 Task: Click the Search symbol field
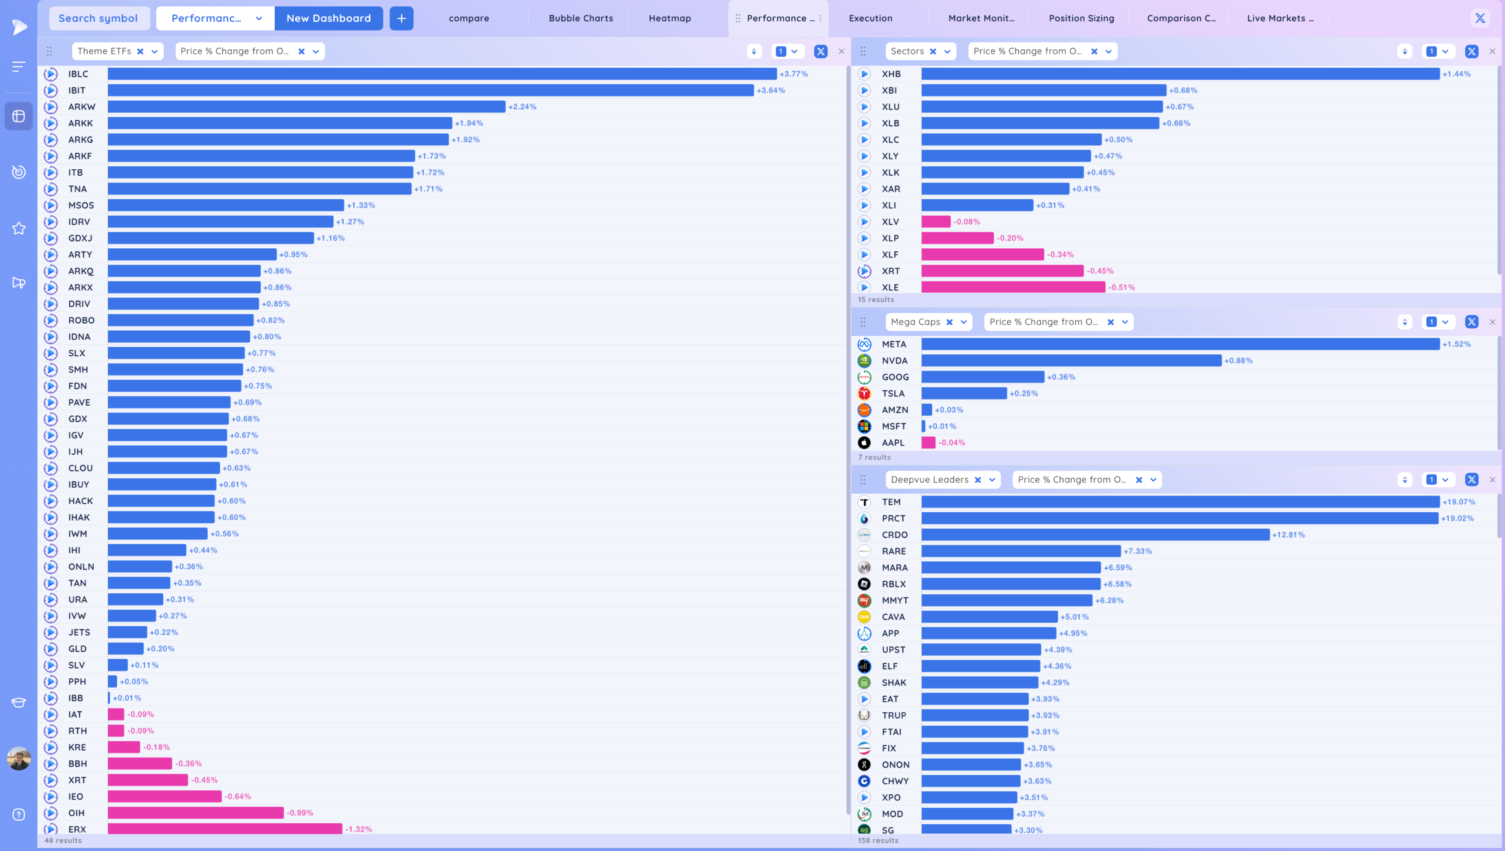click(98, 18)
